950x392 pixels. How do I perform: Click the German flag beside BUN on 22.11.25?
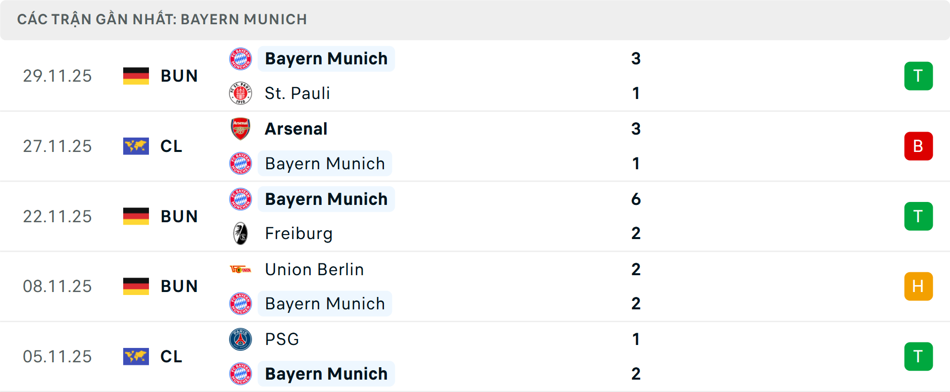click(x=136, y=216)
